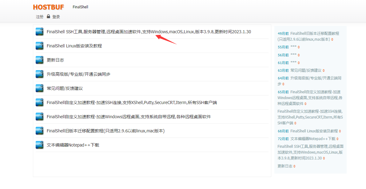Screen dimensions: 366x189
Task: Click thumbnail icon beside FinalShell SSH工具 post
Action: click(39, 31)
